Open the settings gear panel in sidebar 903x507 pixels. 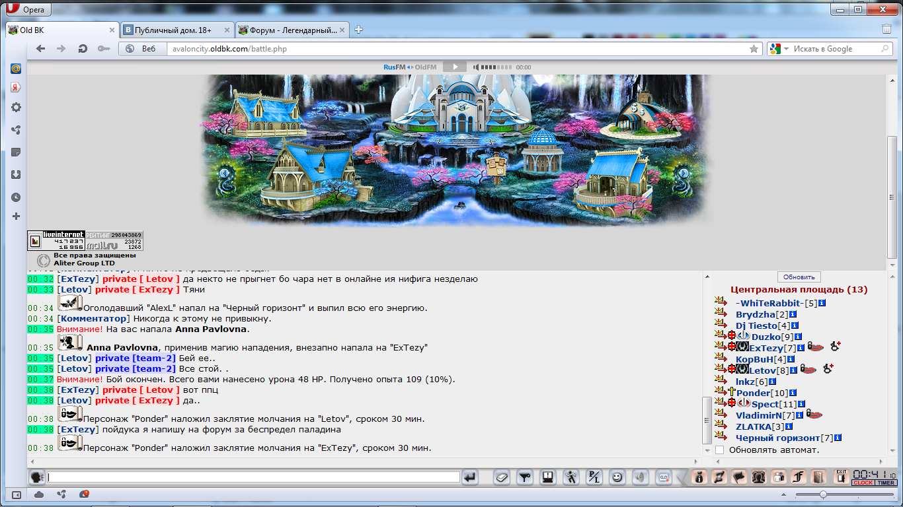[16, 108]
